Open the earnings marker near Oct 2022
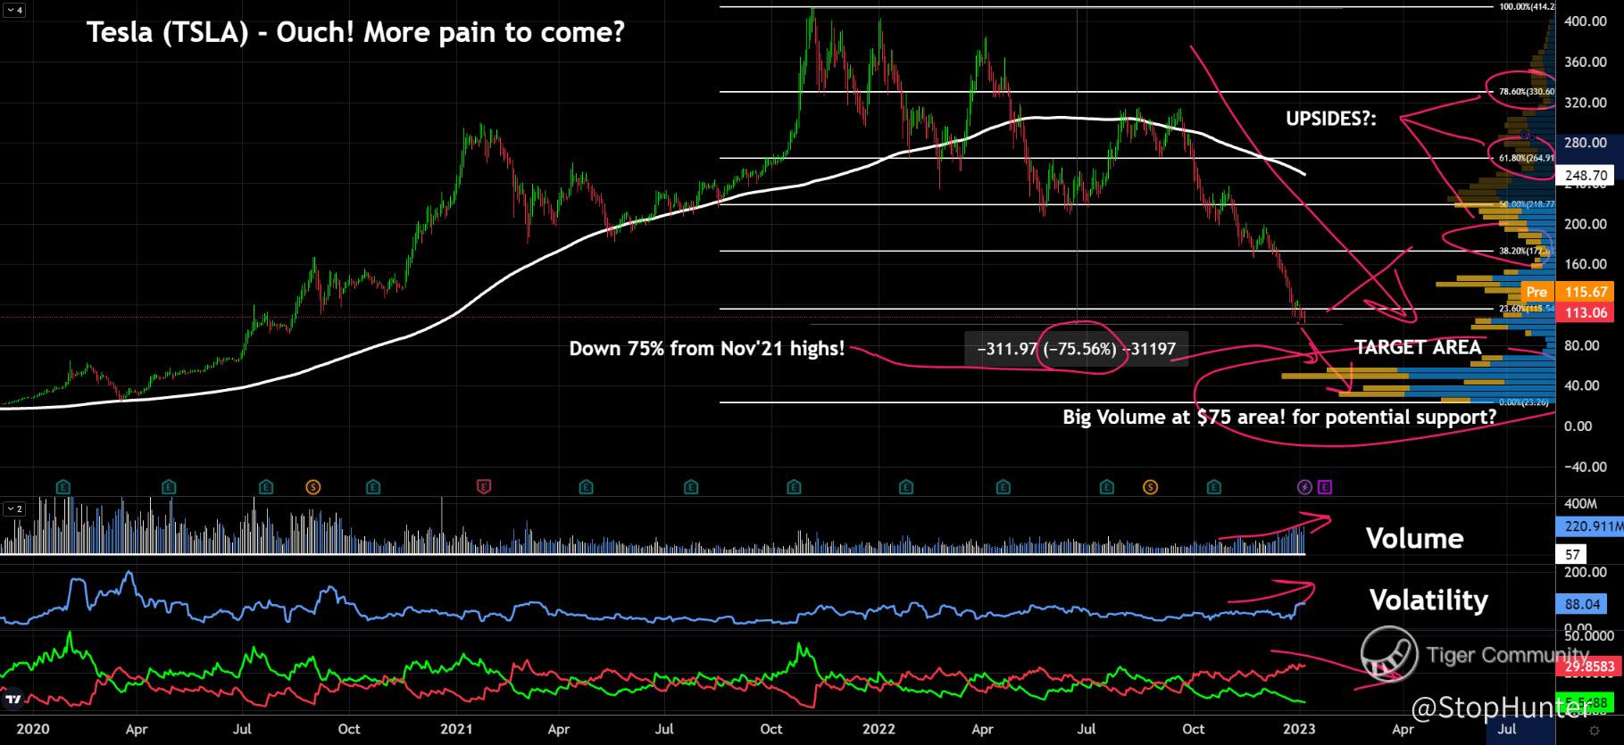 coord(1214,487)
